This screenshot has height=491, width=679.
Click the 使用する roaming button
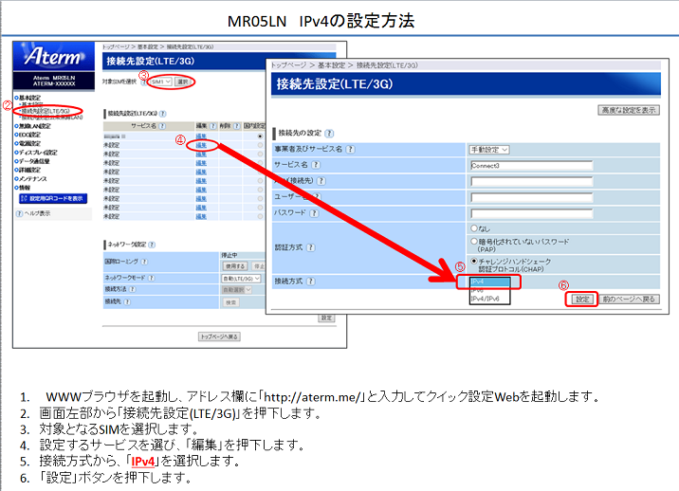coord(235,265)
